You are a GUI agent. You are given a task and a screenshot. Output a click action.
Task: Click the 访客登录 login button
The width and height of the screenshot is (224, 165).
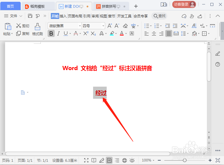point(184,4)
